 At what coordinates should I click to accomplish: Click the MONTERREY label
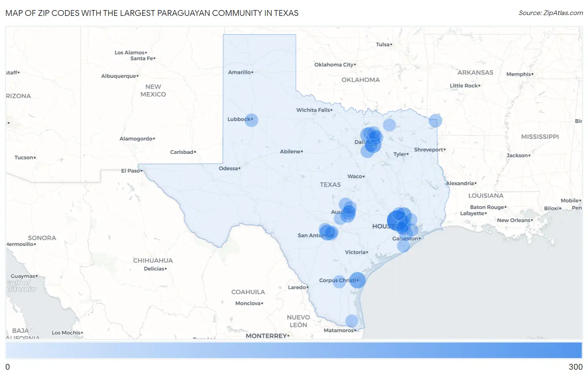[x=267, y=336]
